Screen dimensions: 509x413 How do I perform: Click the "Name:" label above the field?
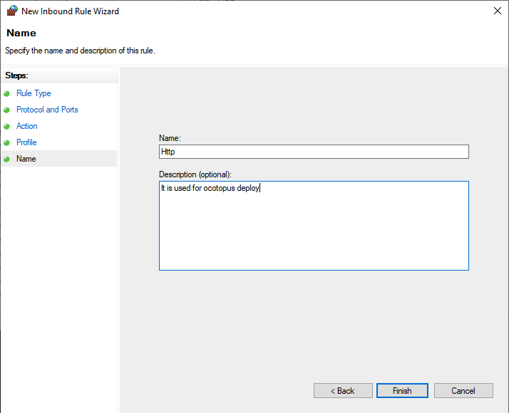pos(171,138)
